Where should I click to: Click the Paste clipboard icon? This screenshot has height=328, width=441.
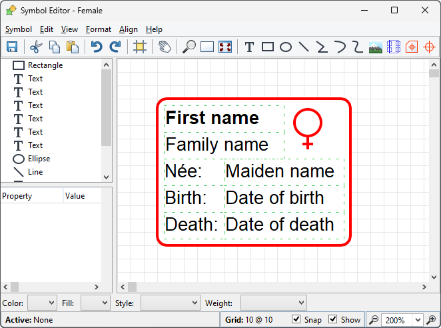pyautogui.click(x=73, y=47)
